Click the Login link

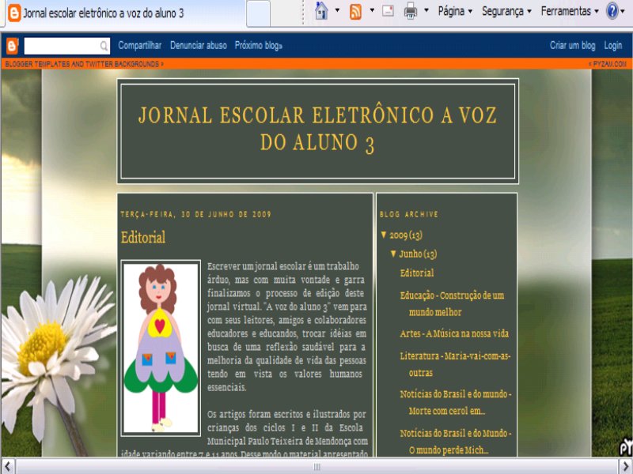click(x=612, y=46)
